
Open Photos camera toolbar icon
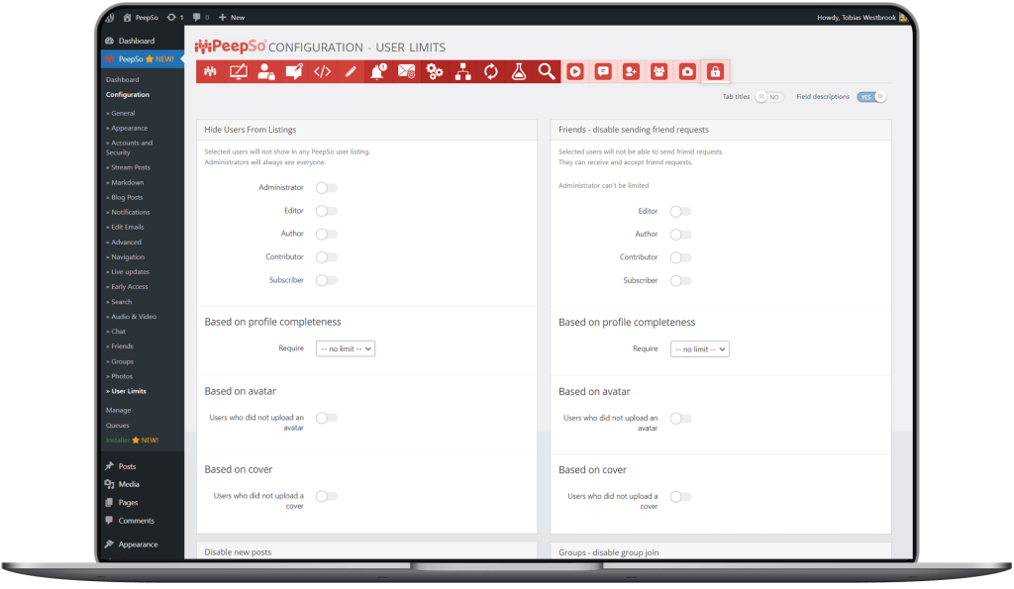[687, 71]
